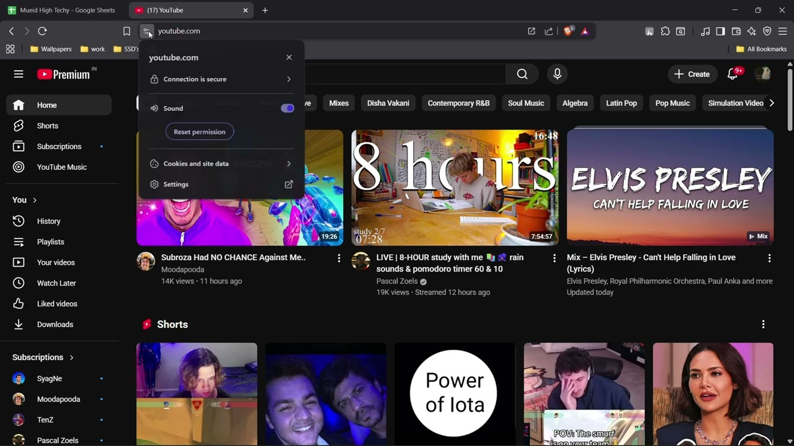
Task: Expand Cookies and site data
Action: point(221,164)
